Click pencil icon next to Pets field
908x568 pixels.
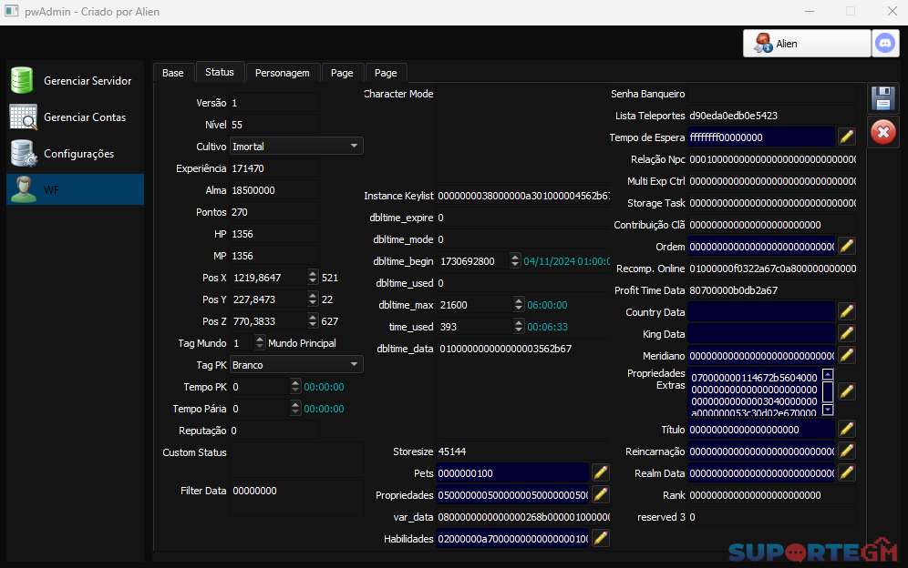click(600, 472)
